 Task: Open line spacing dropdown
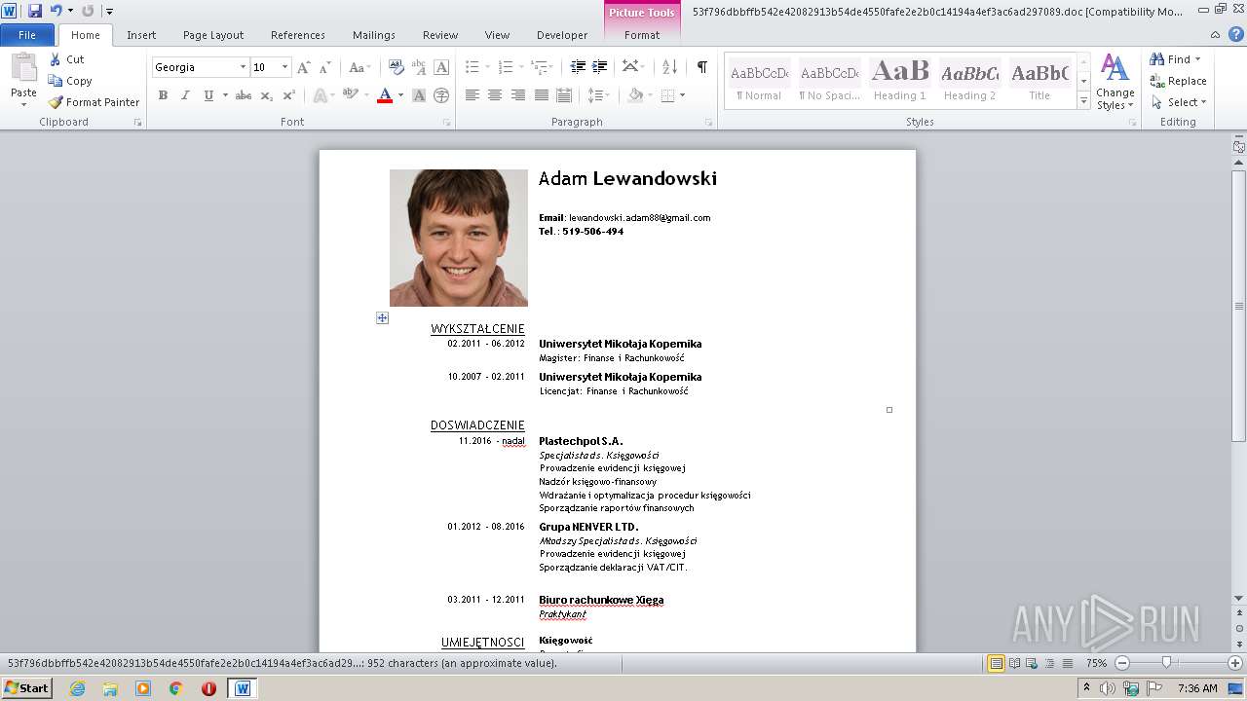point(600,95)
